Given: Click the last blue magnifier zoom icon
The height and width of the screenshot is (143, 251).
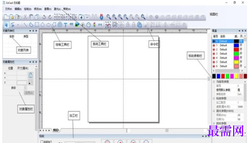Looking at the screenshot, I should point(143,17).
